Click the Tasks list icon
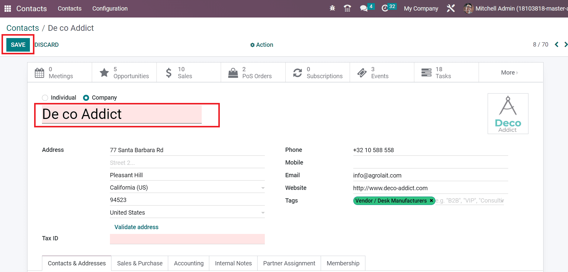 [426, 73]
